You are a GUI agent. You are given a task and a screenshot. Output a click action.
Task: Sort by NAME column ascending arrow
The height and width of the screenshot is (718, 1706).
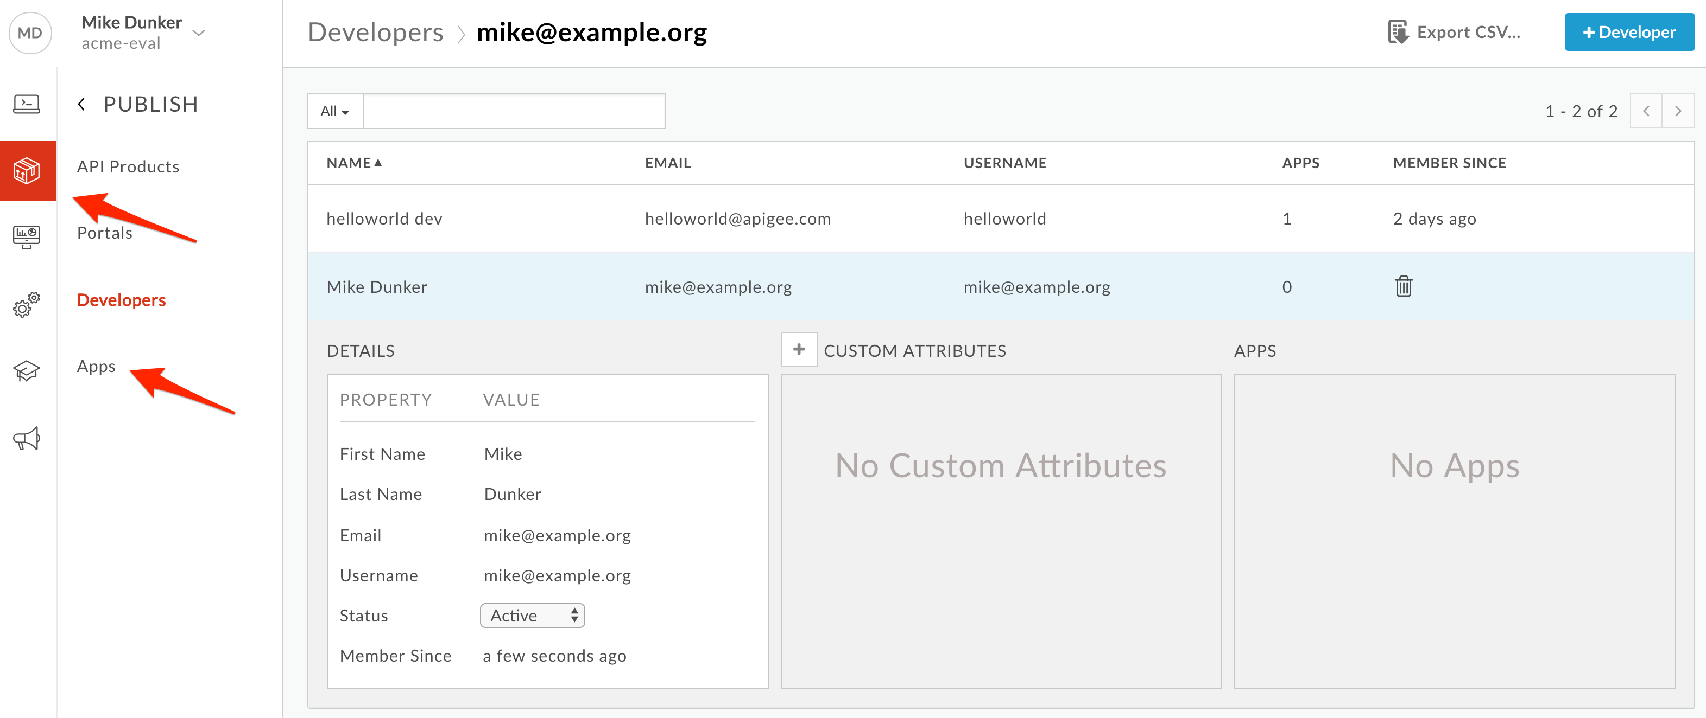[x=378, y=162]
